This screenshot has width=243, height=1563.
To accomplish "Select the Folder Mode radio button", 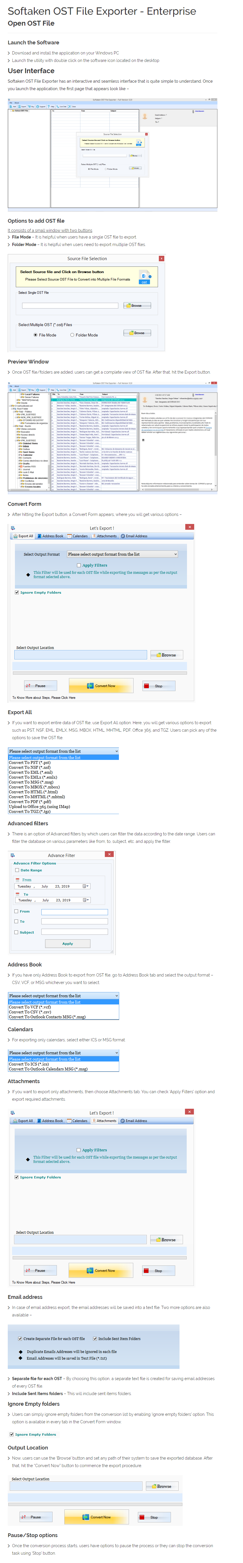I will pyautogui.click(x=72, y=335).
